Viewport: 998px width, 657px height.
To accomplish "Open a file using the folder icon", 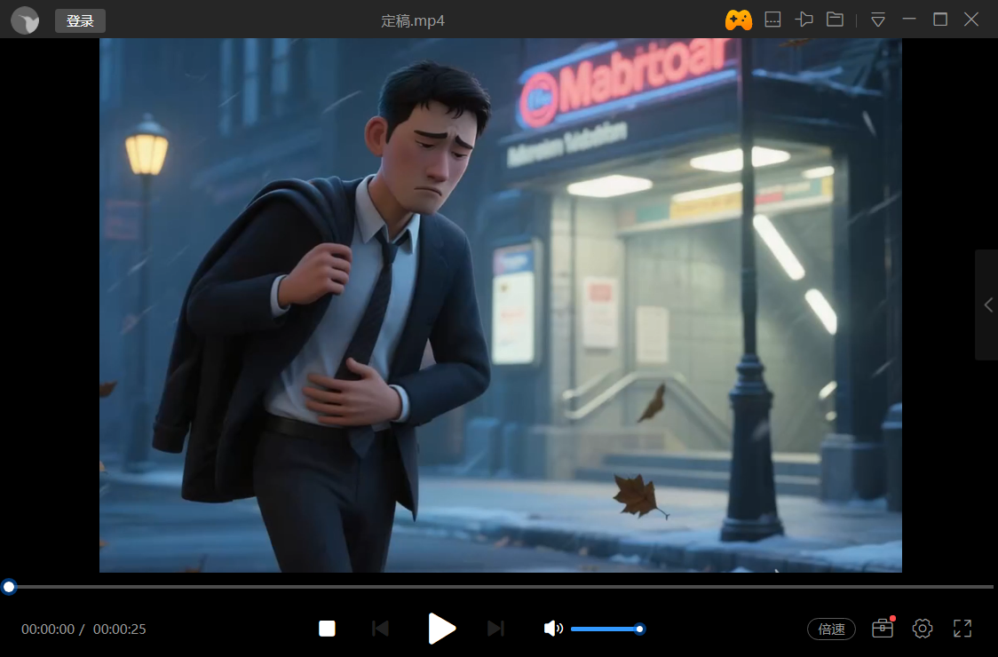I will pos(835,20).
